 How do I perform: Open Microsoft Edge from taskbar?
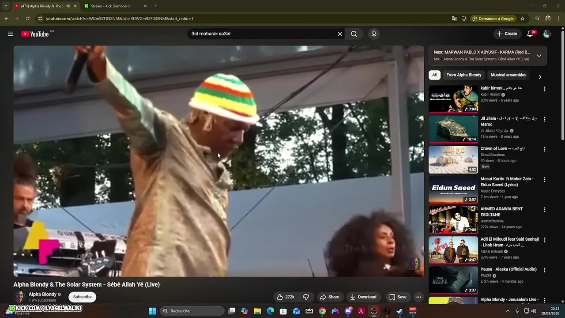click(271, 311)
